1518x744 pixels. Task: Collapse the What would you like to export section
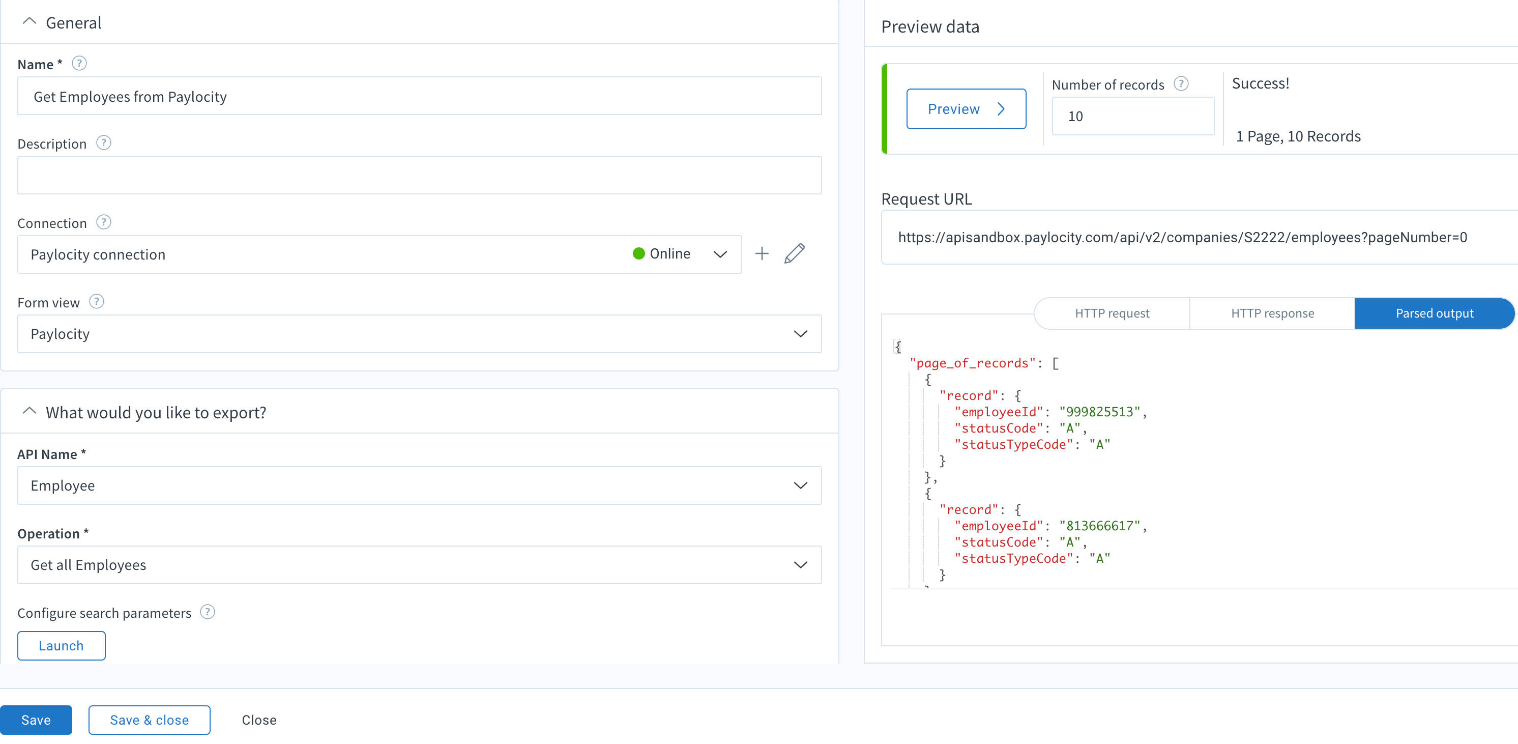[29, 412]
